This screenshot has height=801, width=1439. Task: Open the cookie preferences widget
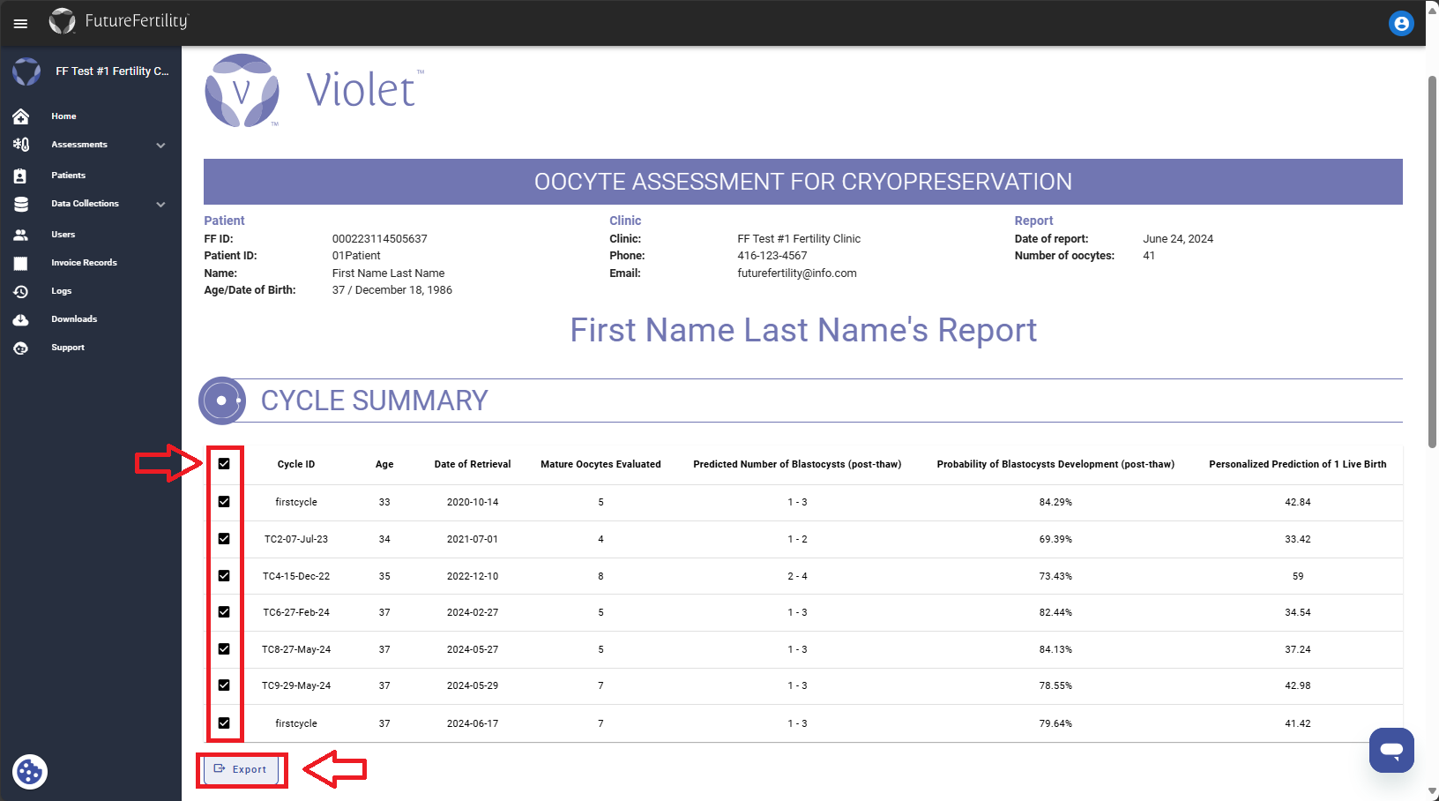click(x=29, y=771)
